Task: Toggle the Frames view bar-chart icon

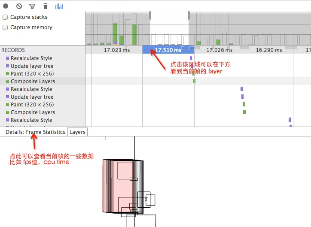Action: [59, 6]
